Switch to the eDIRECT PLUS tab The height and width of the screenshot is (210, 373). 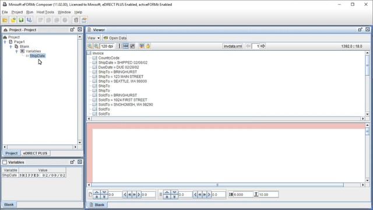35,153
